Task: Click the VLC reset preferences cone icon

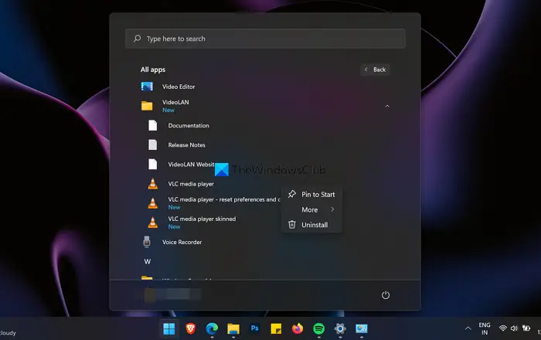Action: 152,203
